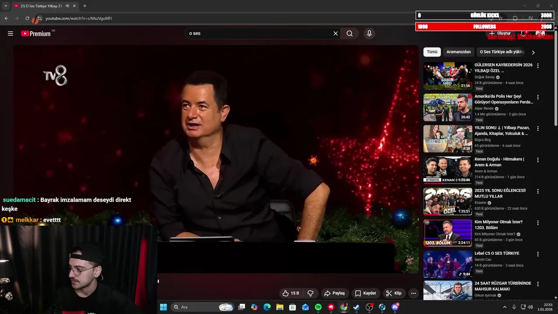
Task: Pause the playing TV8 video
Action: [216, 159]
